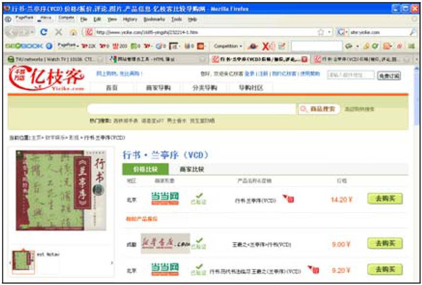The width and height of the screenshot is (422, 285).
Task: Open the Tools menu
Action: click(x=177, y=19)
